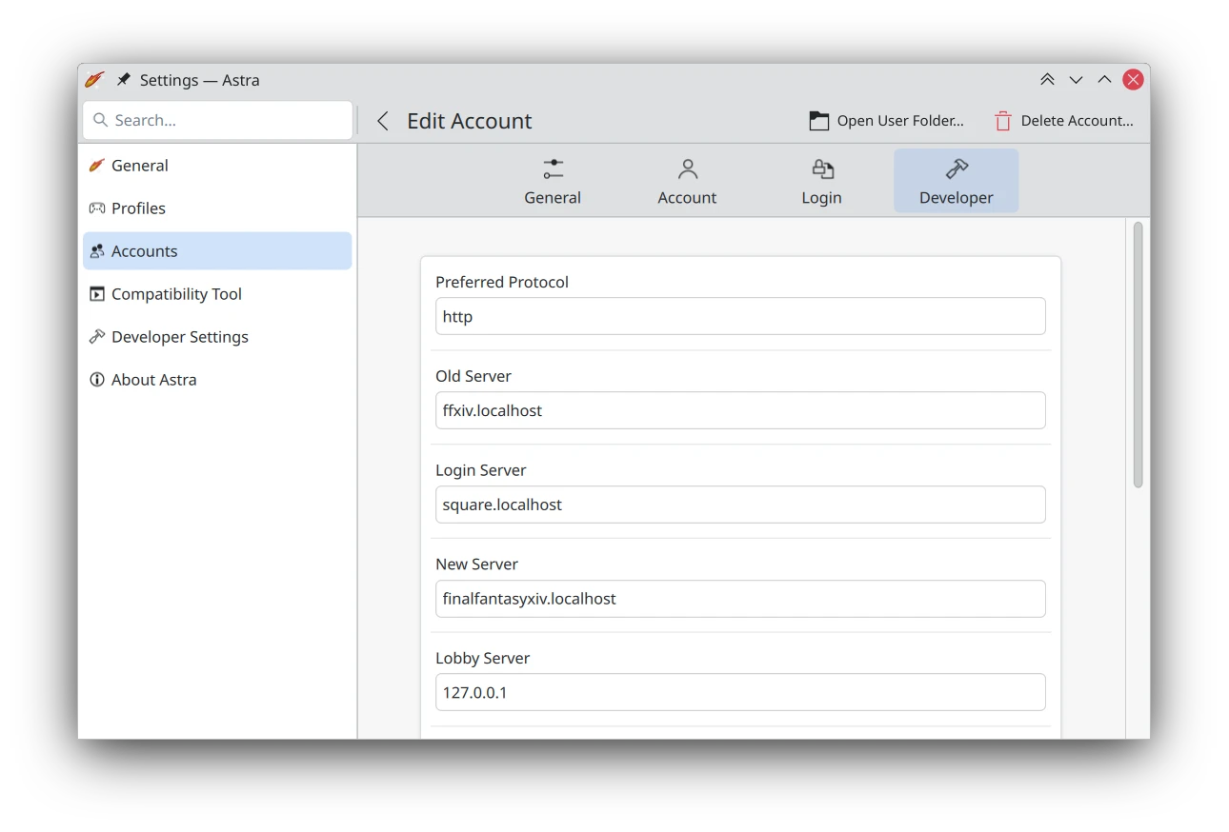The image size is (1229, 832).
Task: Click the magnifier icon in search box
Action: point(100,120)
